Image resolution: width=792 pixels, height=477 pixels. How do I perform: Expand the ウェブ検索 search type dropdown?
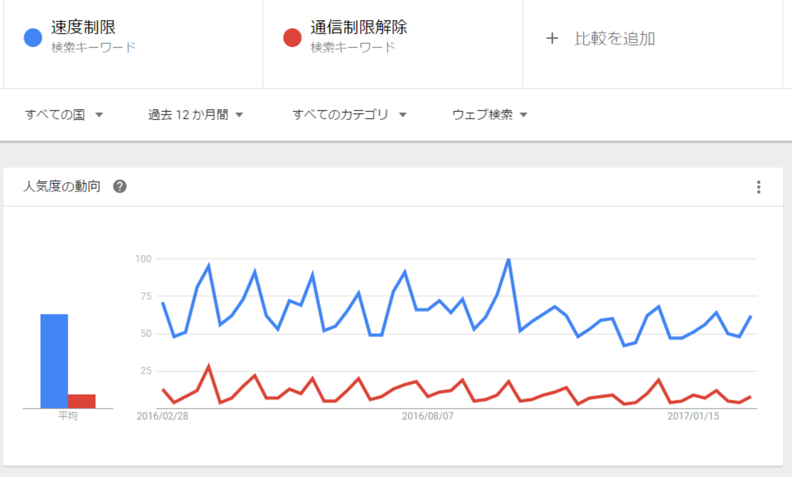(x=490, y=115)
